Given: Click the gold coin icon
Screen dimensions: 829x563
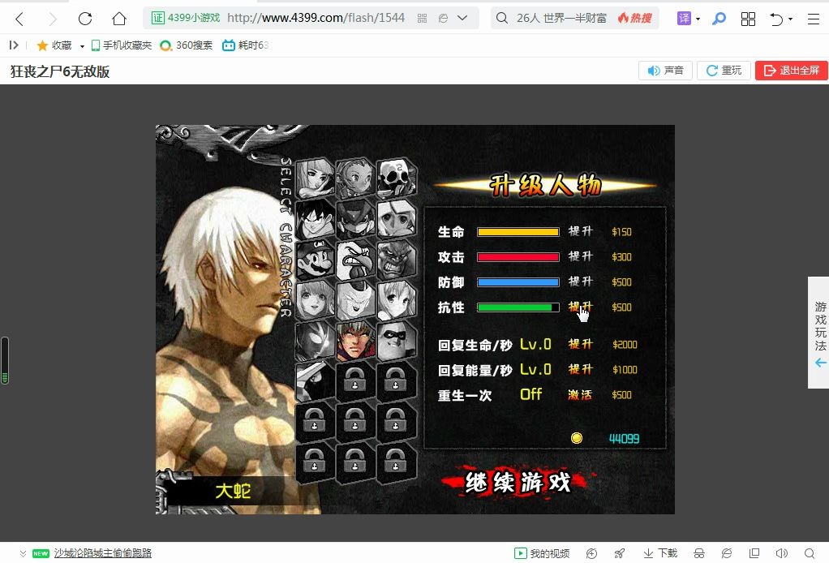Looking at the screenshot, I should pos(577,438).
